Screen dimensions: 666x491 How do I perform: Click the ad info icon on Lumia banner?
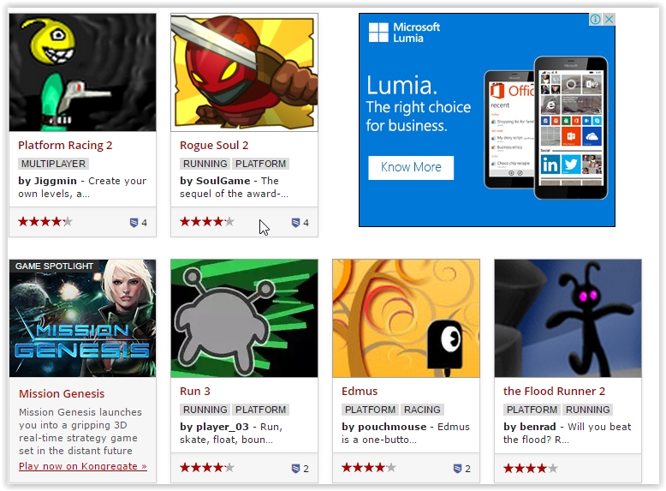click(595, 19)
